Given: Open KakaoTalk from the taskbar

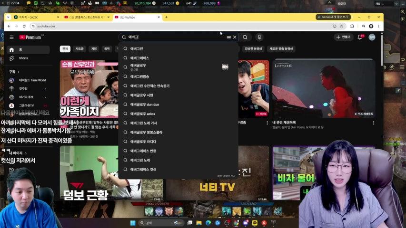Looking at the screenshot, I should pos(255,223).
